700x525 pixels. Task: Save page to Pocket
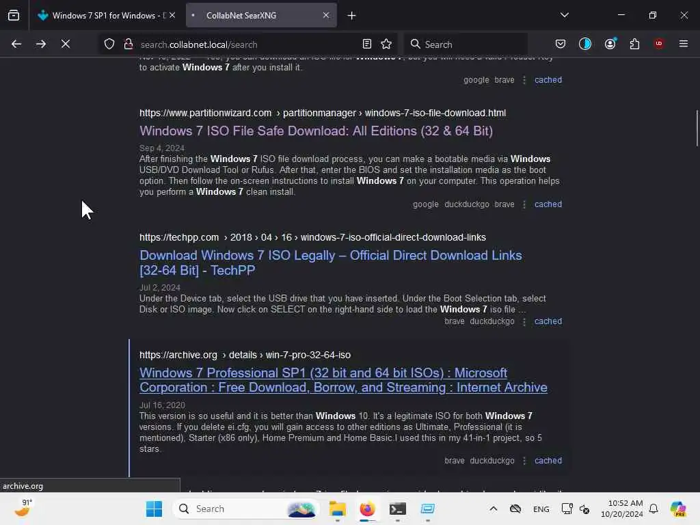tap(561, 44)
